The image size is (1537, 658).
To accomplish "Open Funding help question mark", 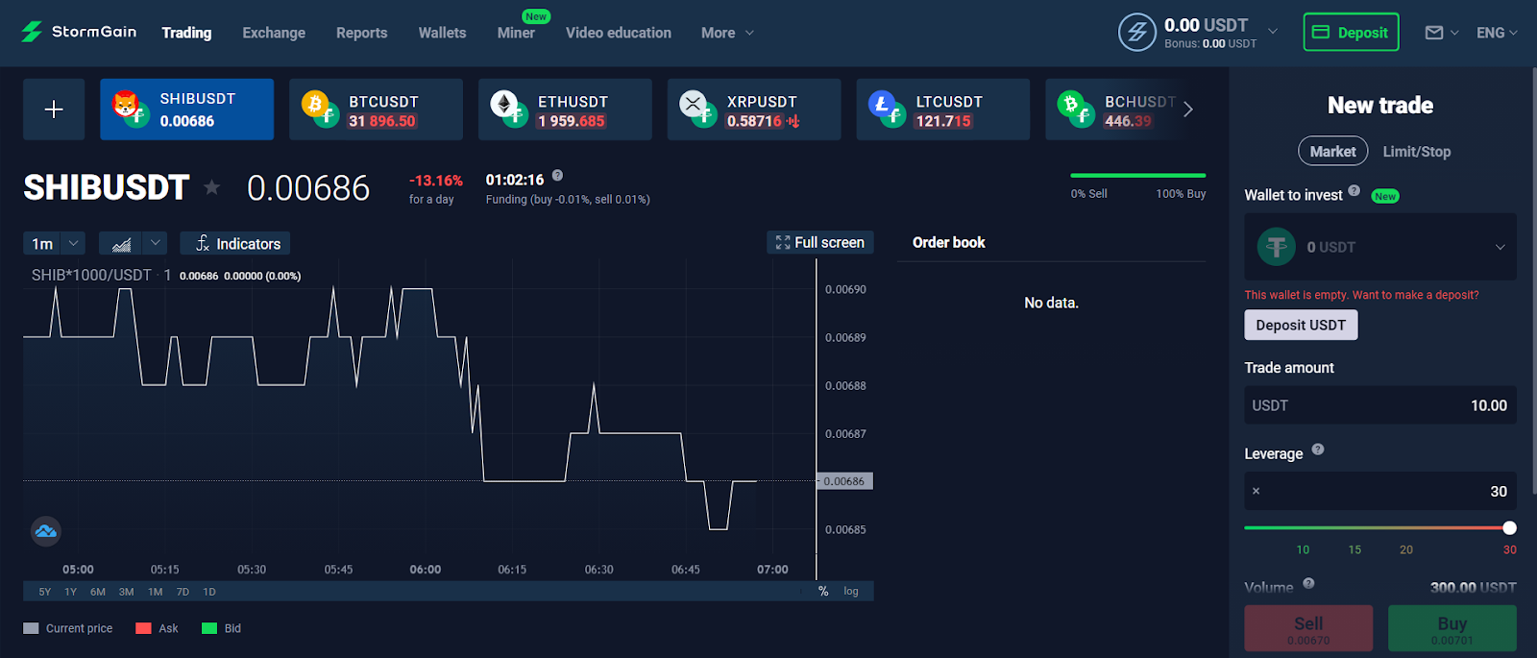I will (x=557, y=176).
